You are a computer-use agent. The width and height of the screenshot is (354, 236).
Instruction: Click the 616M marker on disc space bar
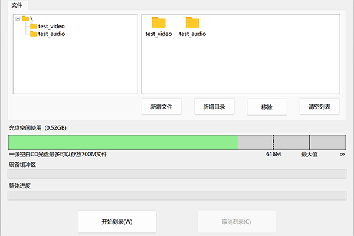(273, 154)
